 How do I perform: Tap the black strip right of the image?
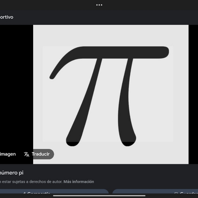193,95
